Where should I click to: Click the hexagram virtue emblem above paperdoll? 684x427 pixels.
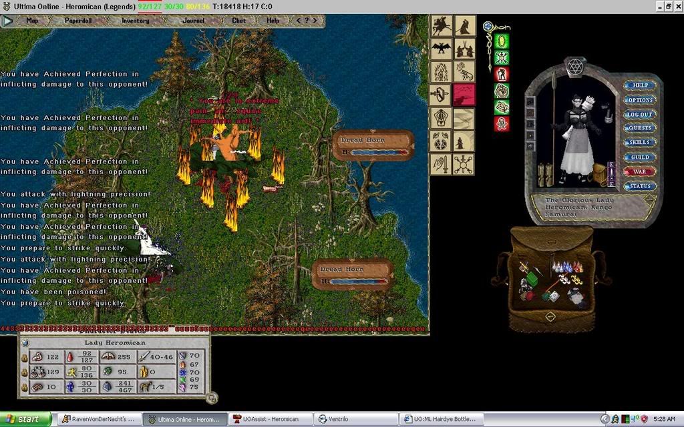click(575, 67)
